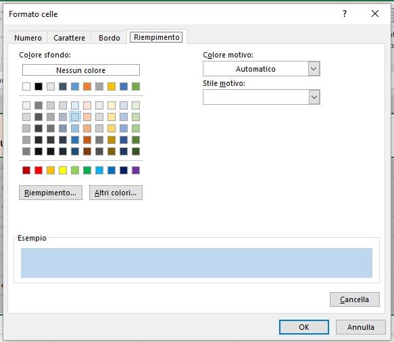
Task: Pick the white swatch in top row
Action: [x=26, y=87]
